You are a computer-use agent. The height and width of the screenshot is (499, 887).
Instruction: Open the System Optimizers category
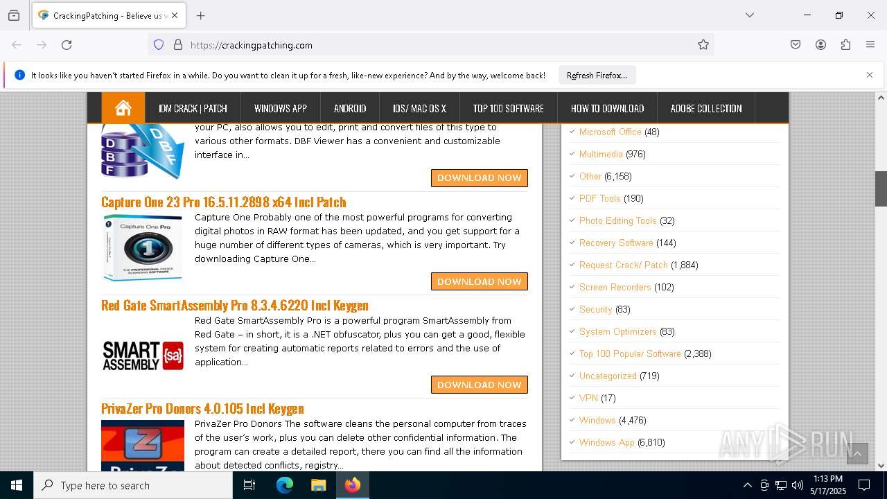[x=618, y=331]
